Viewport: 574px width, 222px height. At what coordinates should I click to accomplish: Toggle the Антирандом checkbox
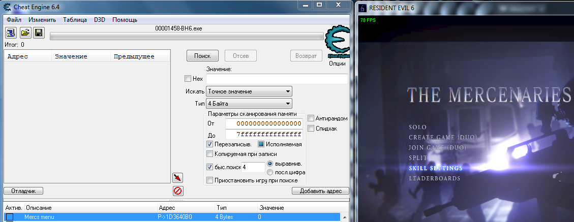coord(311,118)
